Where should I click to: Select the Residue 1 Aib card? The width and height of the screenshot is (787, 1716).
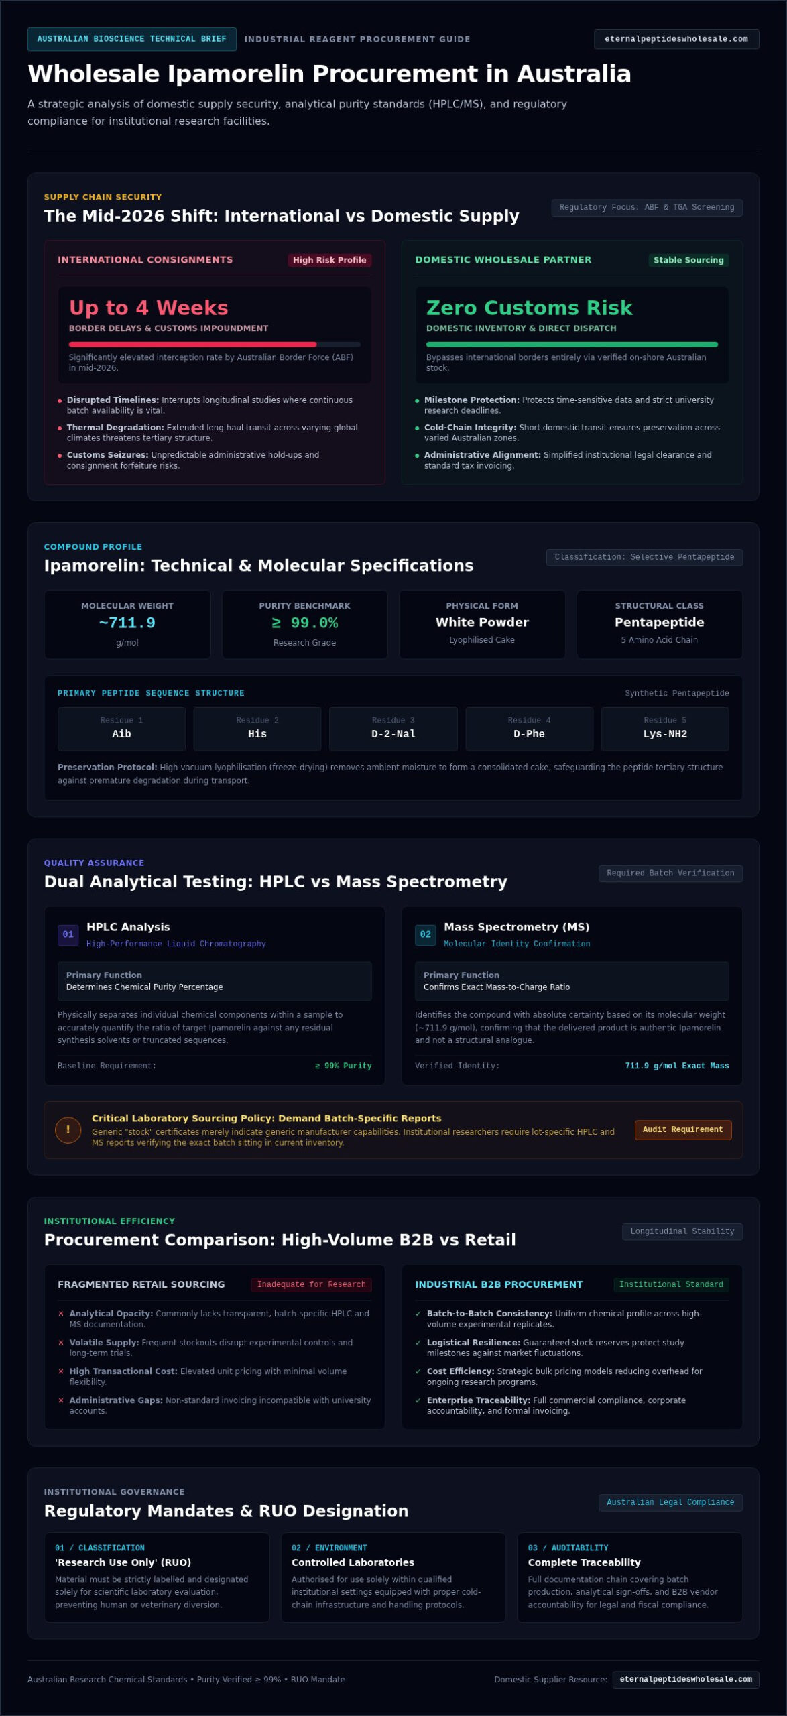121,729
